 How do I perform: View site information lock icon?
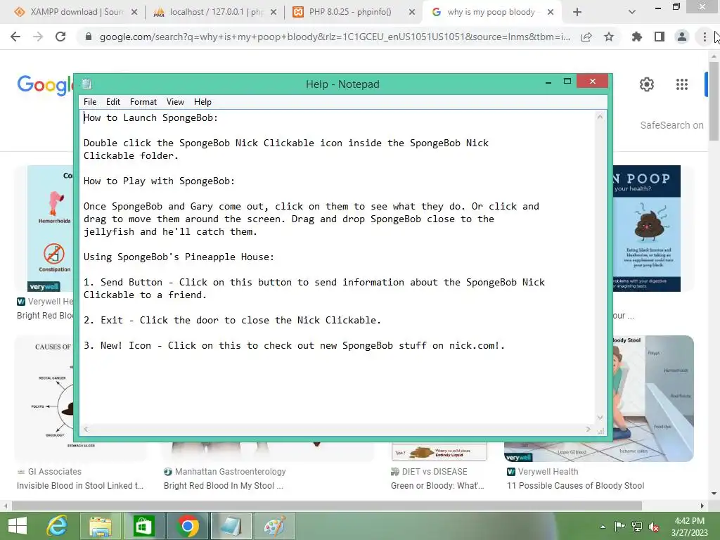89,37
